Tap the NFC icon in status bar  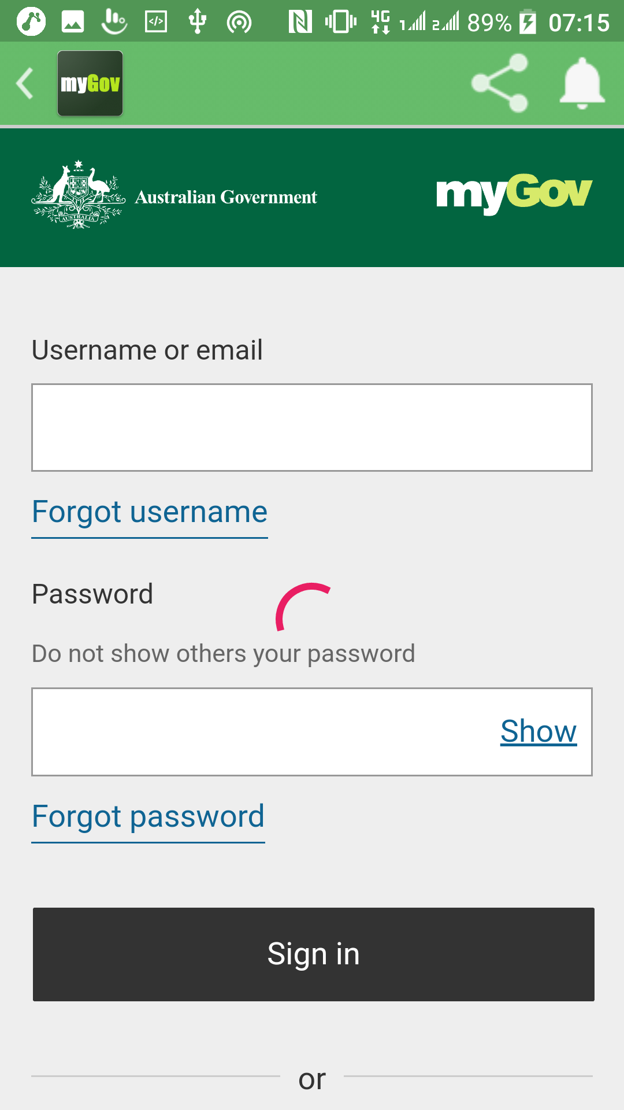point(300,22)
